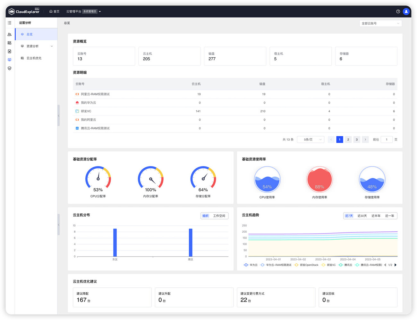This screenshot has height=320, width=417.
Task: Switch distribution view to 工作空间
Action: click(220, 216)
